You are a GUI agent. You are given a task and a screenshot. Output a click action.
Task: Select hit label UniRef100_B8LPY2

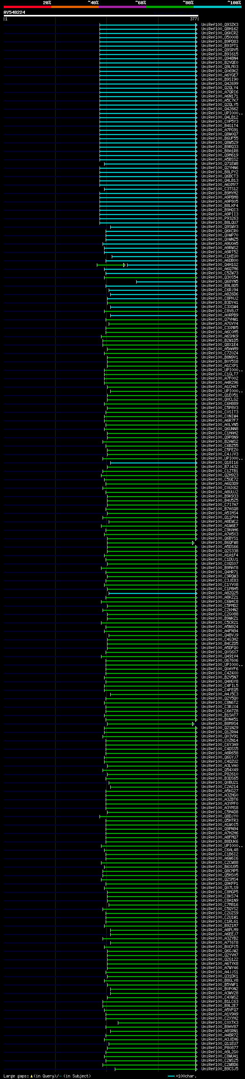(220, 172)
